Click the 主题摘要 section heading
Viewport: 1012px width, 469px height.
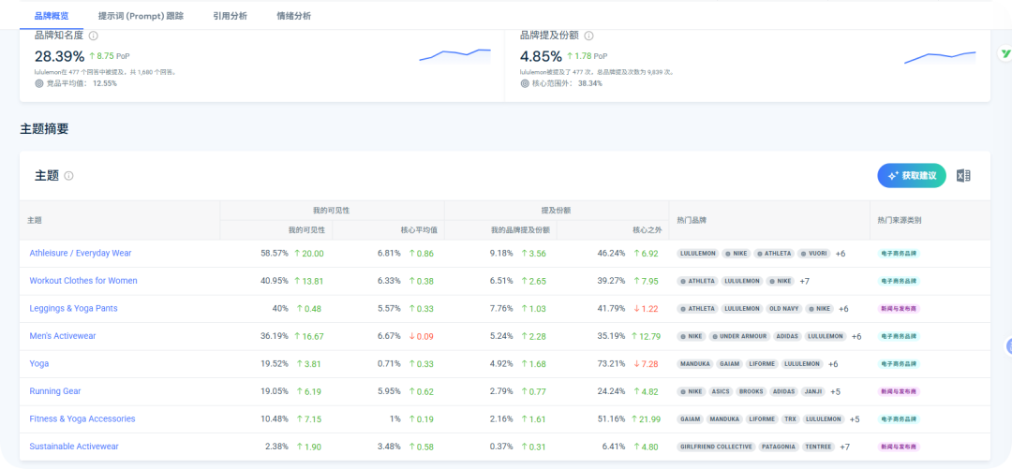44,129
